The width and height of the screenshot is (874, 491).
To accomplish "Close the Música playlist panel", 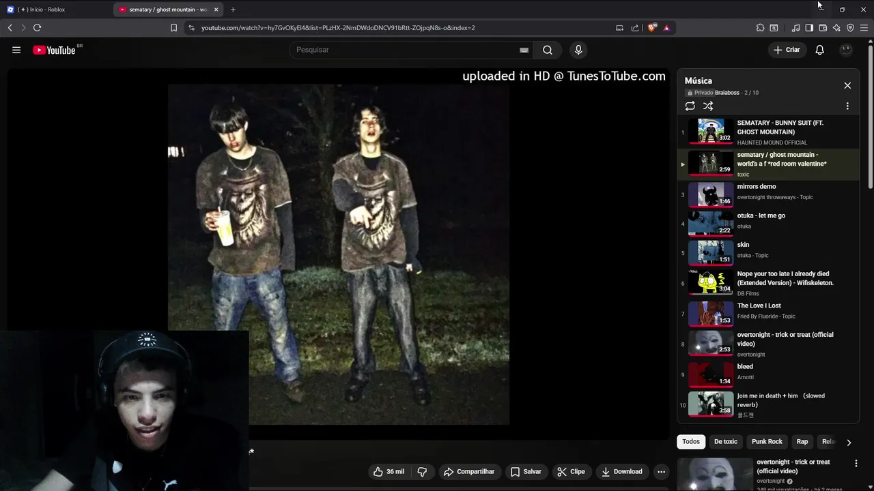I will coord(847,85).
